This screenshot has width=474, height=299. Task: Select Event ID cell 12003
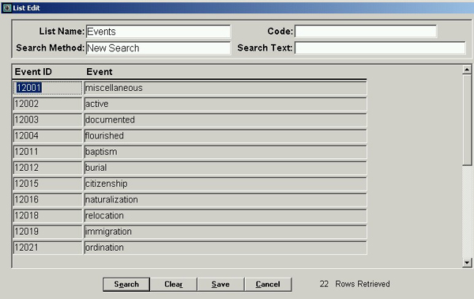pos(47,120)
